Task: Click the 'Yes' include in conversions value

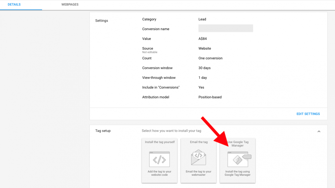Action: [201, 87]
